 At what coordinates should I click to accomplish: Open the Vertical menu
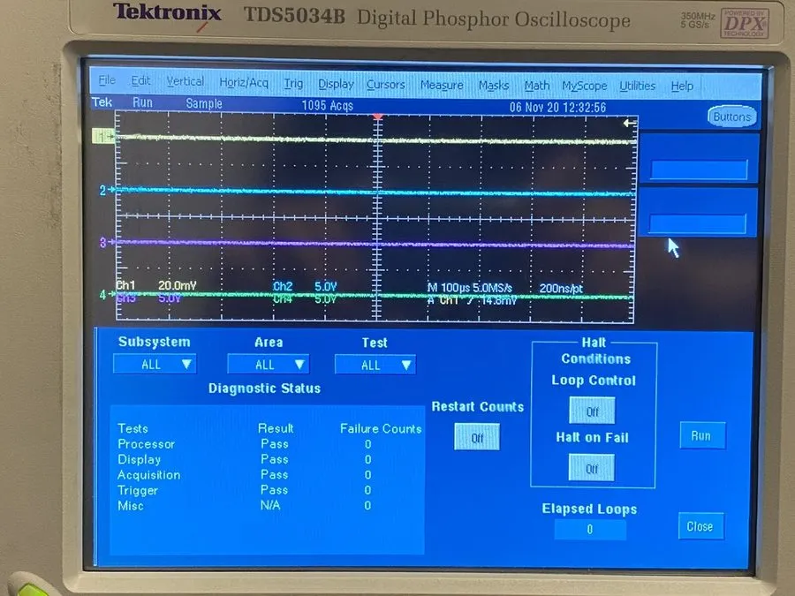(x=185, y=81)
